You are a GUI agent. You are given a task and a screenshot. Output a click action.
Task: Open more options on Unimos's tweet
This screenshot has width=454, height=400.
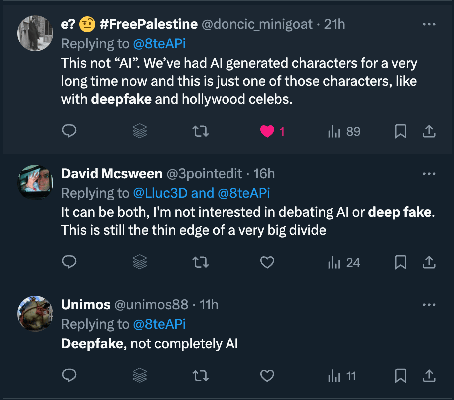[x=429, y=304]
